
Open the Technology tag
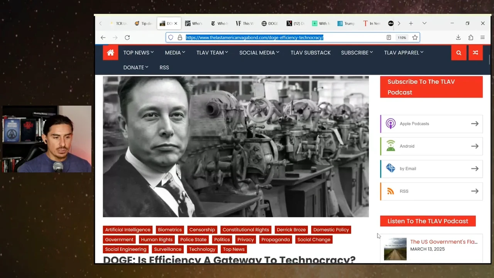click(x=202, y=249)
